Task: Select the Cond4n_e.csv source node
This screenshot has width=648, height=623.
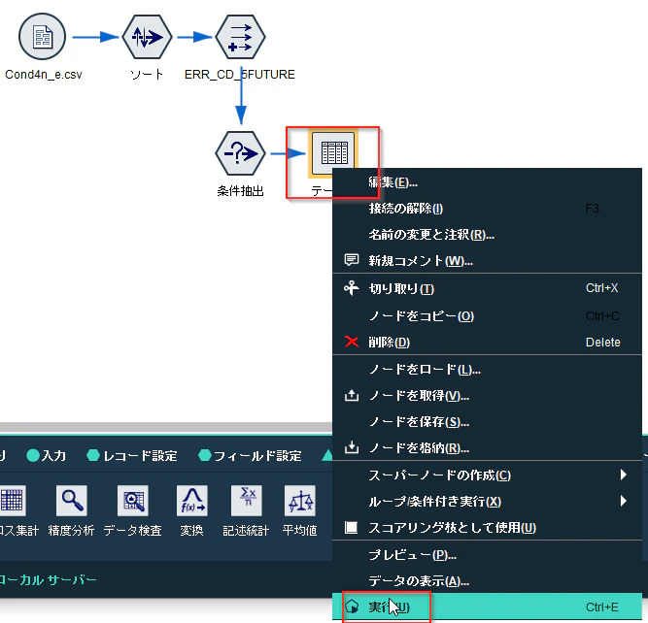Action: click(42, 37)
